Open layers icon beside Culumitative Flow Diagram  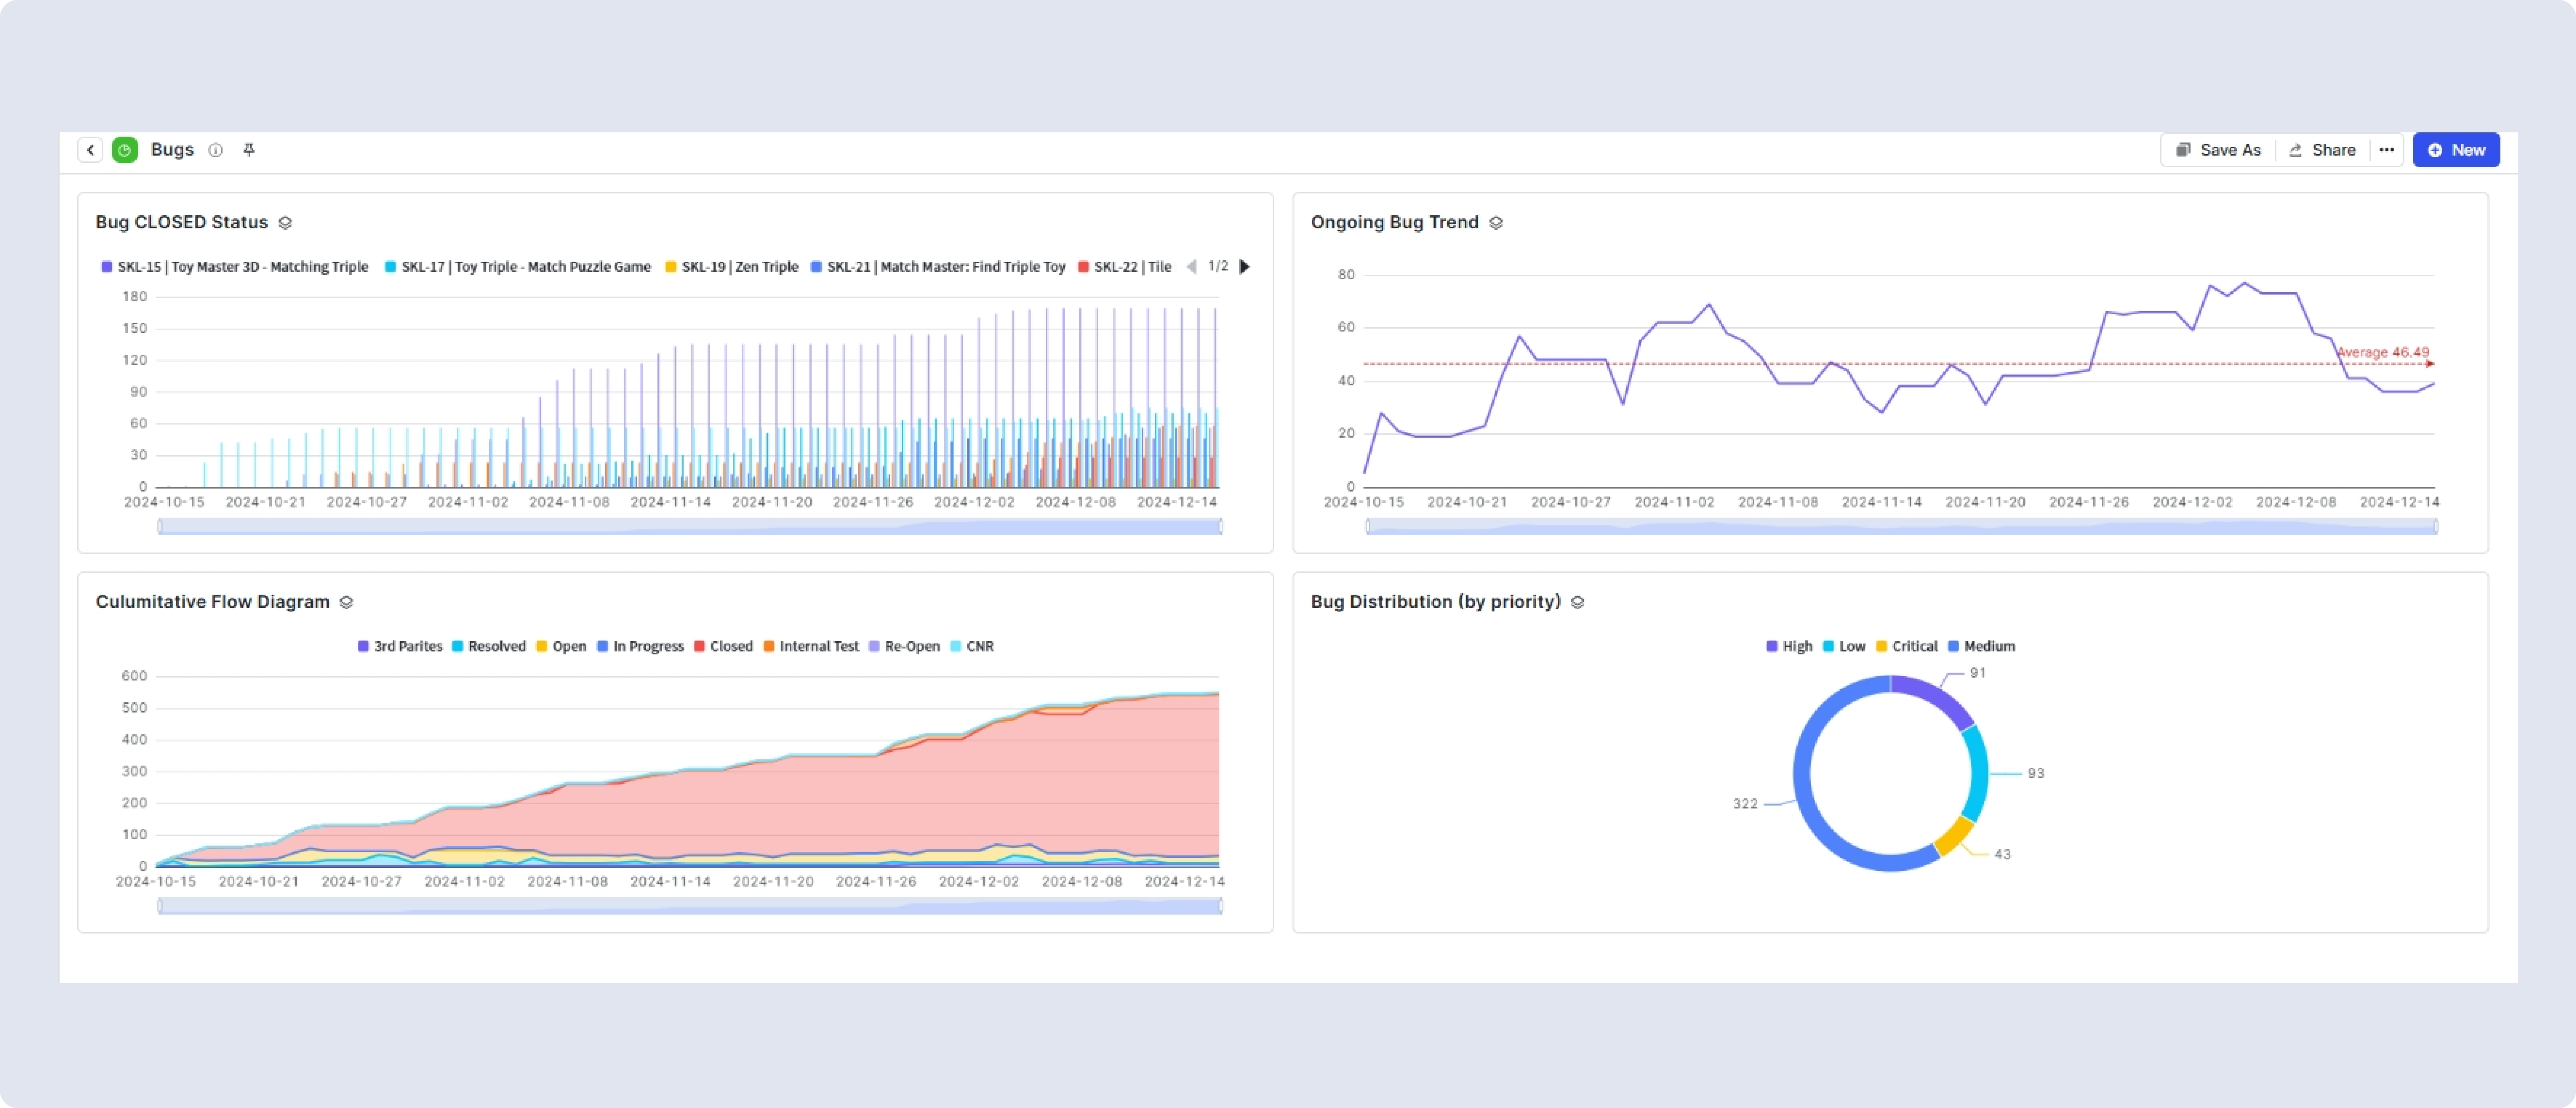(346, 602)
